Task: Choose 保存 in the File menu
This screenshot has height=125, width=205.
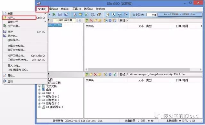Action: point(25,32)
